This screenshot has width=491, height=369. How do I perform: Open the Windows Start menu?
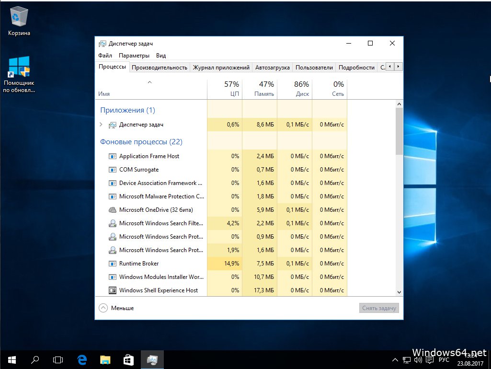(x=12, y=360)
